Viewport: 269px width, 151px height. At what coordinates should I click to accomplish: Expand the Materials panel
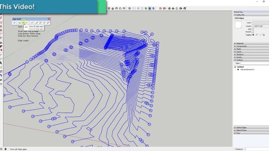click(x=251, y=44)
